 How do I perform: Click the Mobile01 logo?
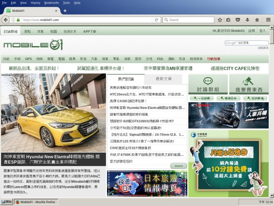[33, 45]
